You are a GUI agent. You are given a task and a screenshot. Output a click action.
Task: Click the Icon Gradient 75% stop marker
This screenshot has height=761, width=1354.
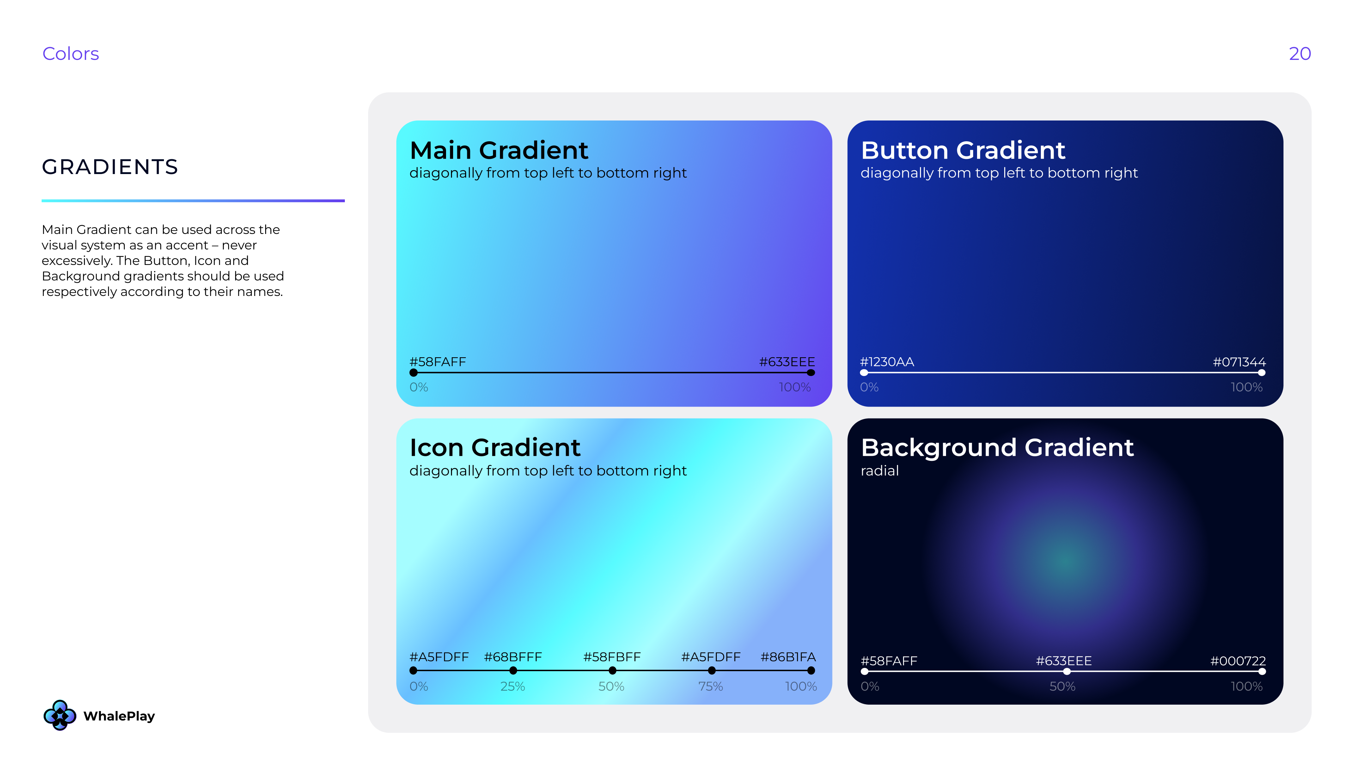tap(712, 671)
